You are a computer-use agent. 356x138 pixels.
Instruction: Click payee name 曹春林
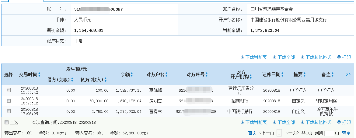tap(155, 111)
